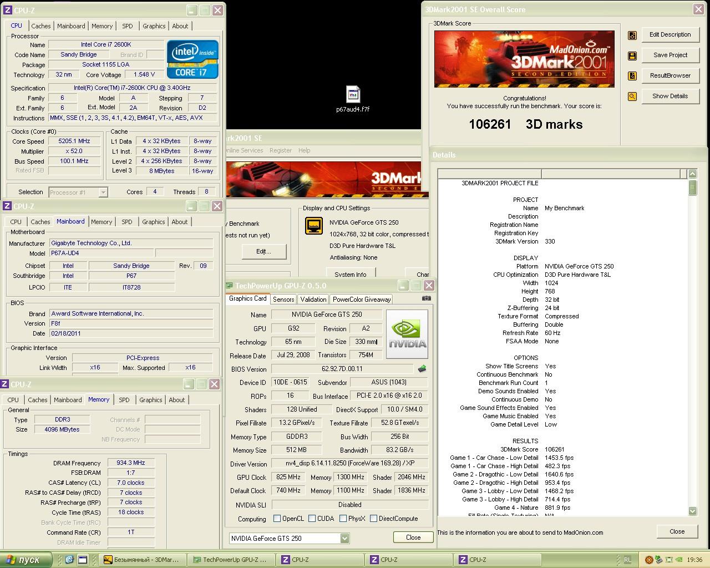Switch to the TechPowerUp GPU-Z taskbar button
The height and width of the screenshot is (568, 710).
[x=231, y=560]
